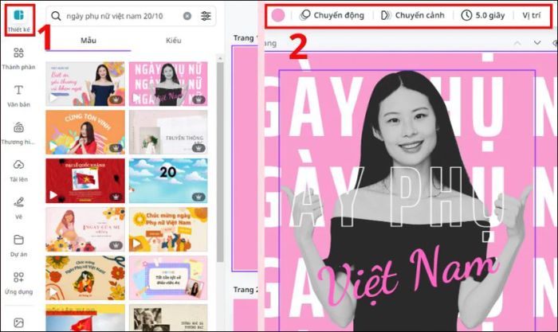Select the Văn bản text tool
Viewport: 558px width, 332px height.
click(18, 96)
